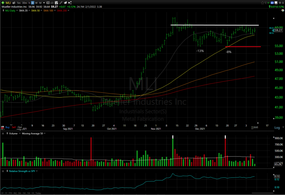Select the Daily (D) timeframe
The width and height of the screenshot is (285, 195).
33,3
